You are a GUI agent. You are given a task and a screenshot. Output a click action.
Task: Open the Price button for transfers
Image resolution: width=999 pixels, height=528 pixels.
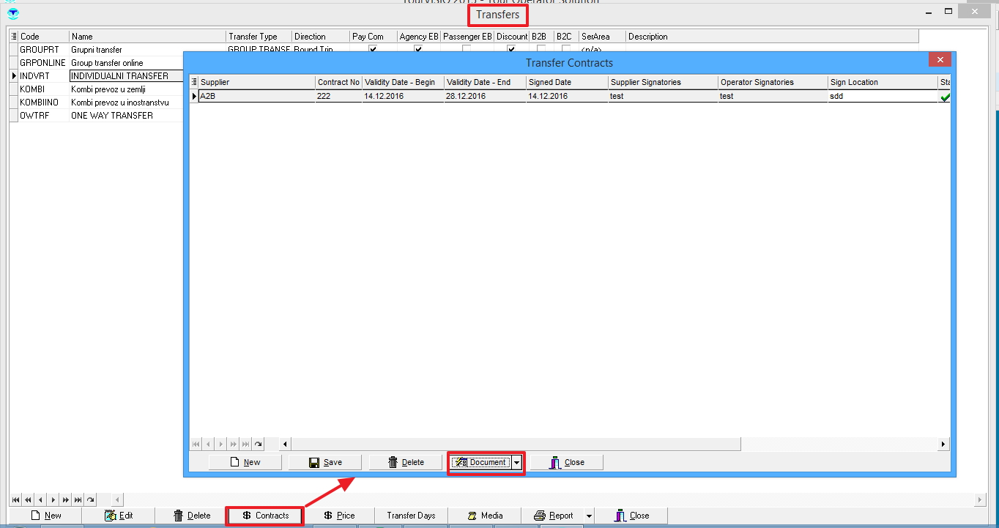pos(339,516)
